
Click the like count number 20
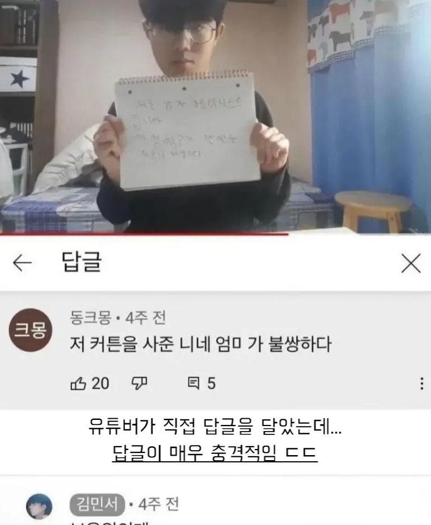[x=100, y=384]
